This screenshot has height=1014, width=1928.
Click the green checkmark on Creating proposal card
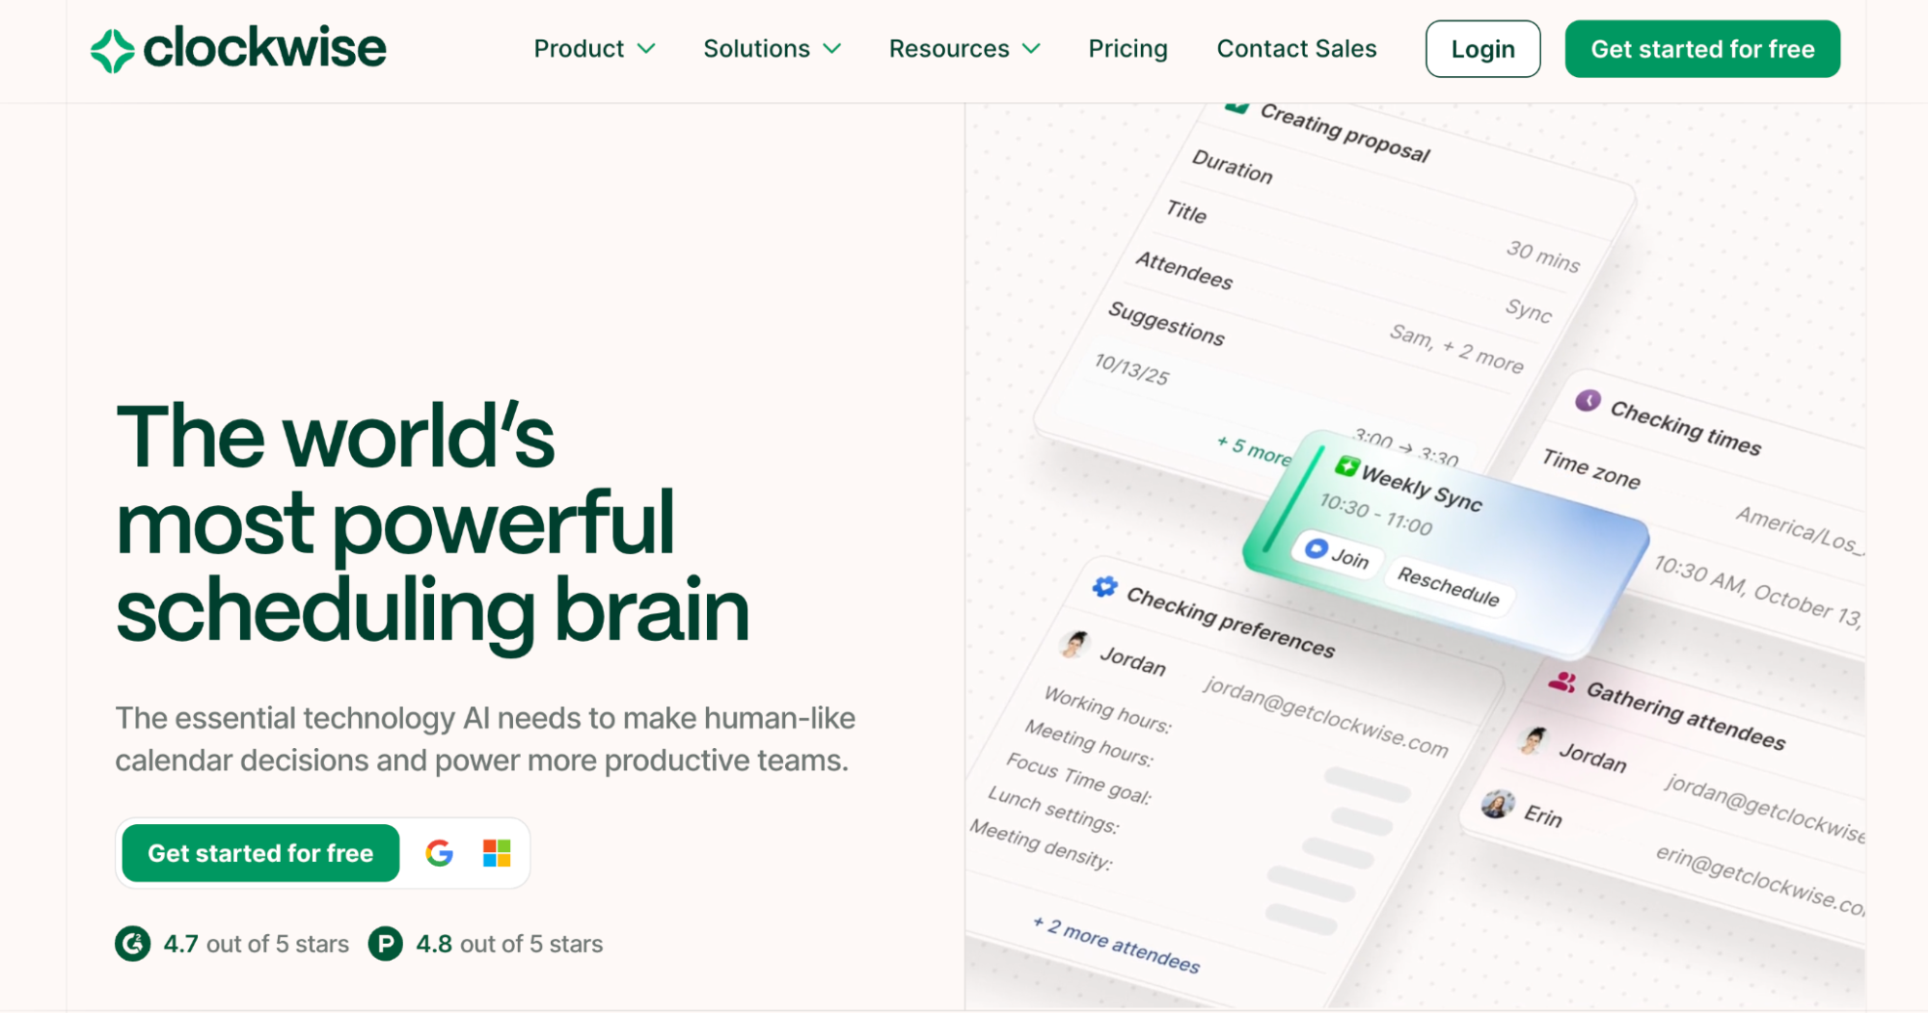1236,108
